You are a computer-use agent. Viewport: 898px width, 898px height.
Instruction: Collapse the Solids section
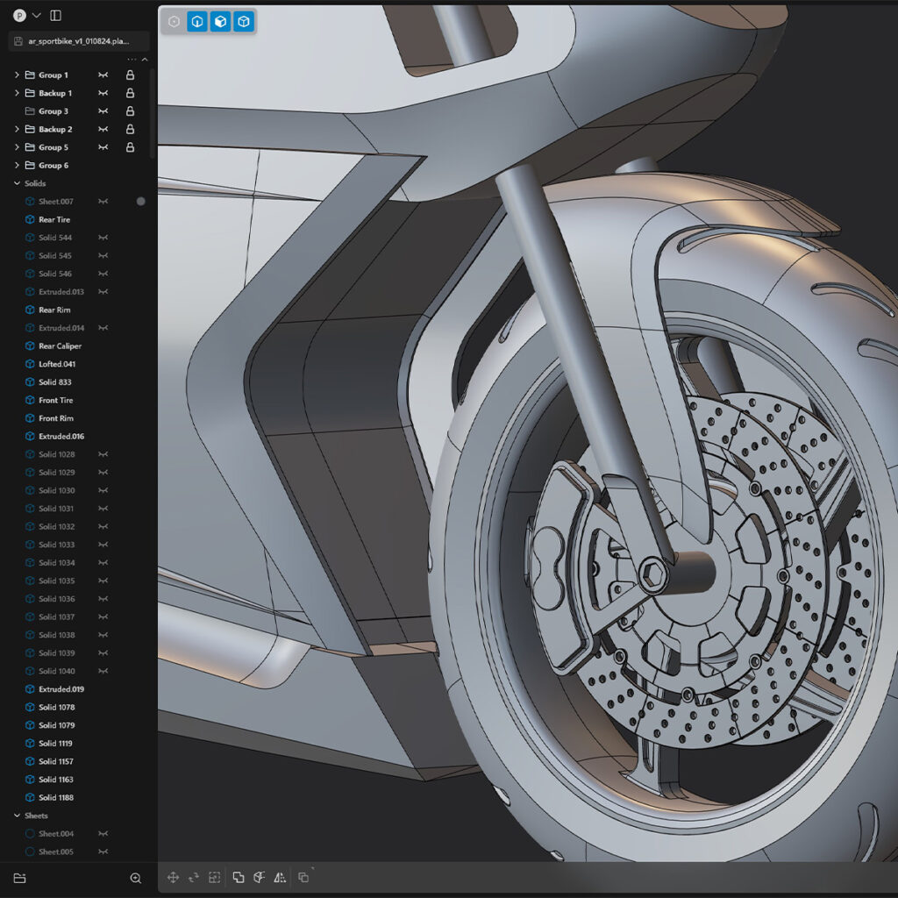click(17, 183)
